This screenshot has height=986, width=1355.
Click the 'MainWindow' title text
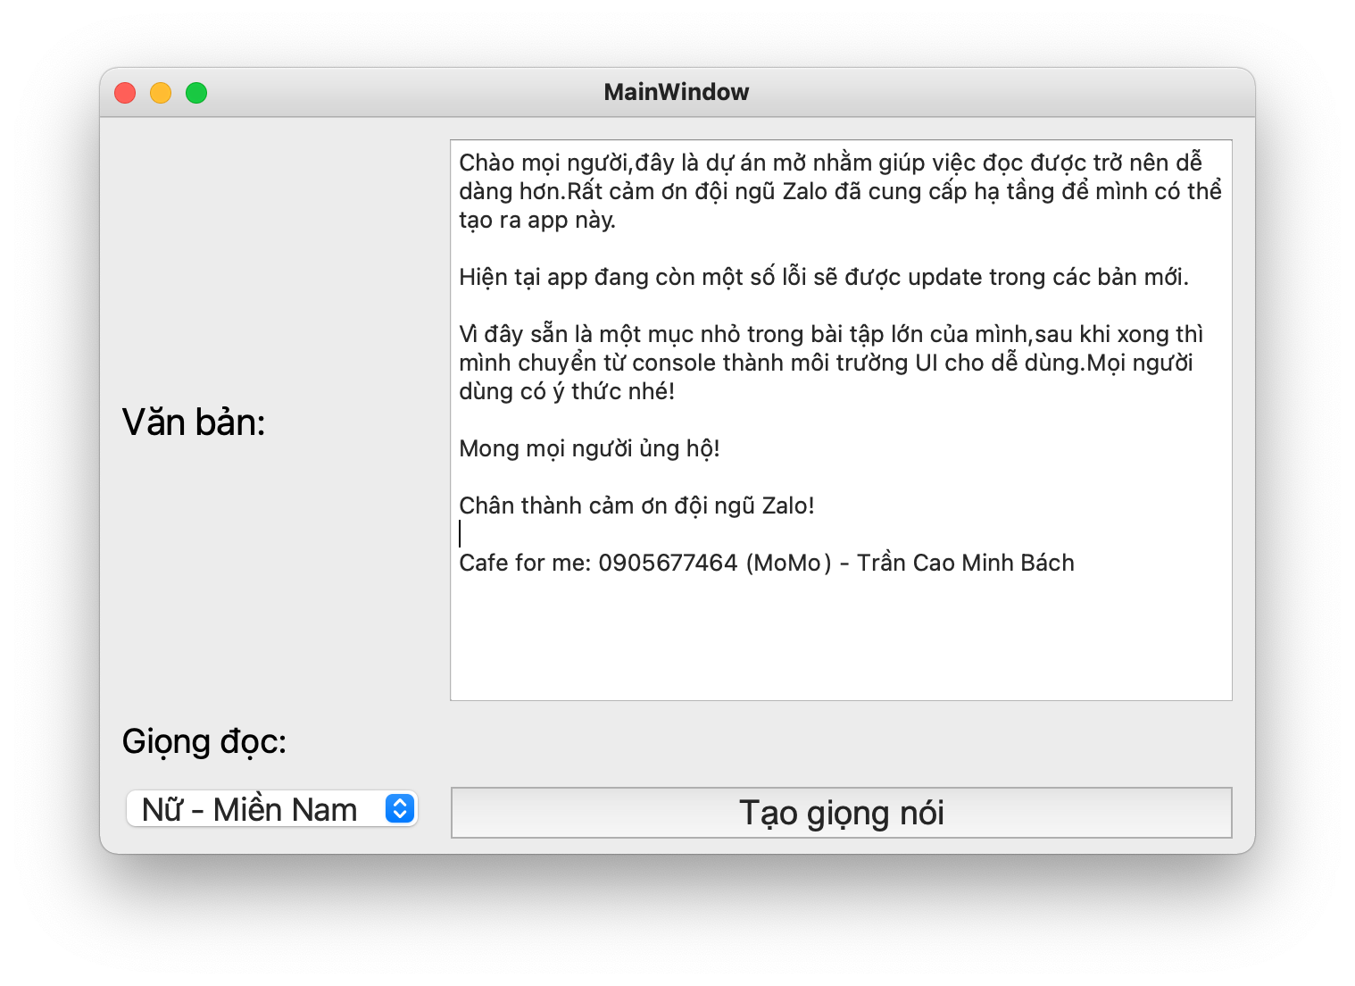click(677, 92)
